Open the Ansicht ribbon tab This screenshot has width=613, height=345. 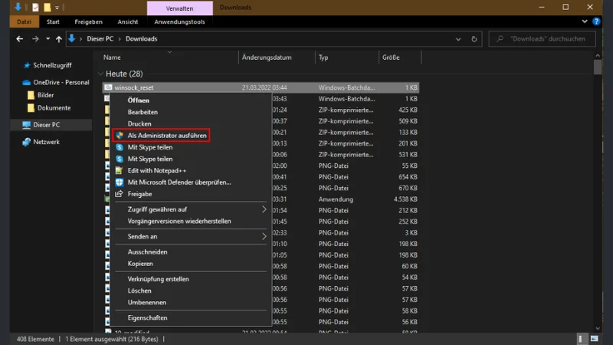tap(127, 22)
